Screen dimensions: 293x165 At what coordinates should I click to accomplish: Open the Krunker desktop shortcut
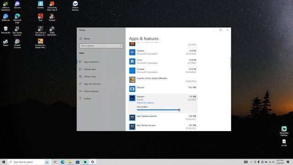tap(52, 17)
